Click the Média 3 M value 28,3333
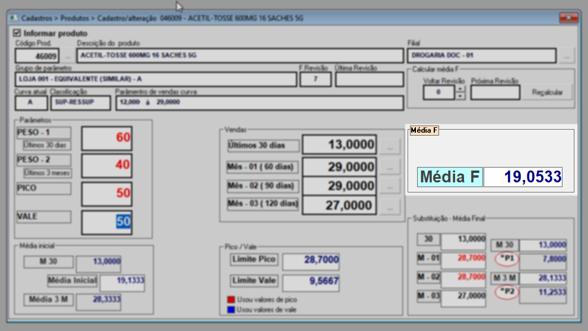Image resolution: width=588 pixels, height=331 pixels. pyautogui.click(x=98, y=302)
